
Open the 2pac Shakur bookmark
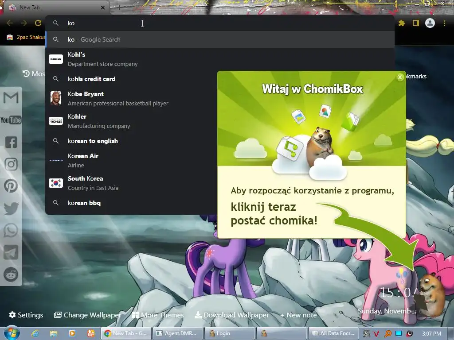[x=25, y=37]
